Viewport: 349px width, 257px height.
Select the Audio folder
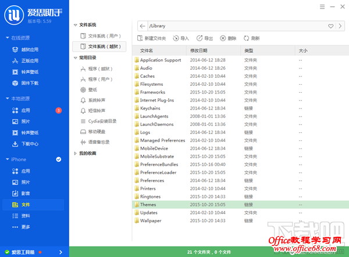[x=241, y=68]
